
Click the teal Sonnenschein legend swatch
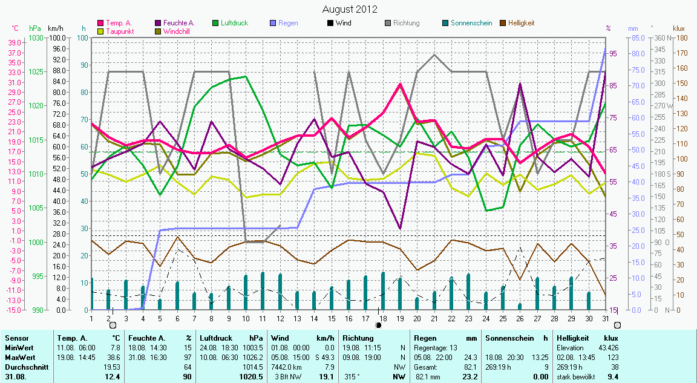[x=445, y=24]
